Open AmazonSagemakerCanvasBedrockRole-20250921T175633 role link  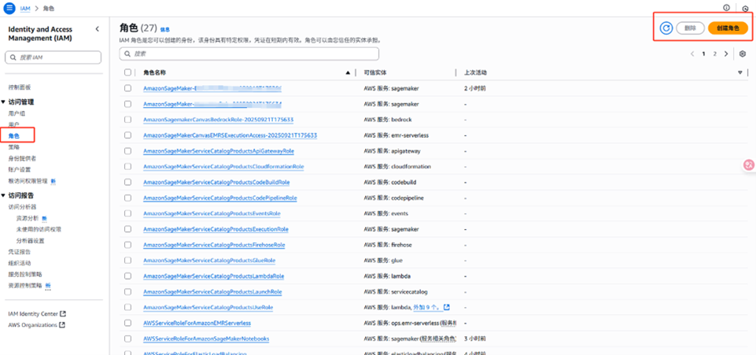point(219,120)
